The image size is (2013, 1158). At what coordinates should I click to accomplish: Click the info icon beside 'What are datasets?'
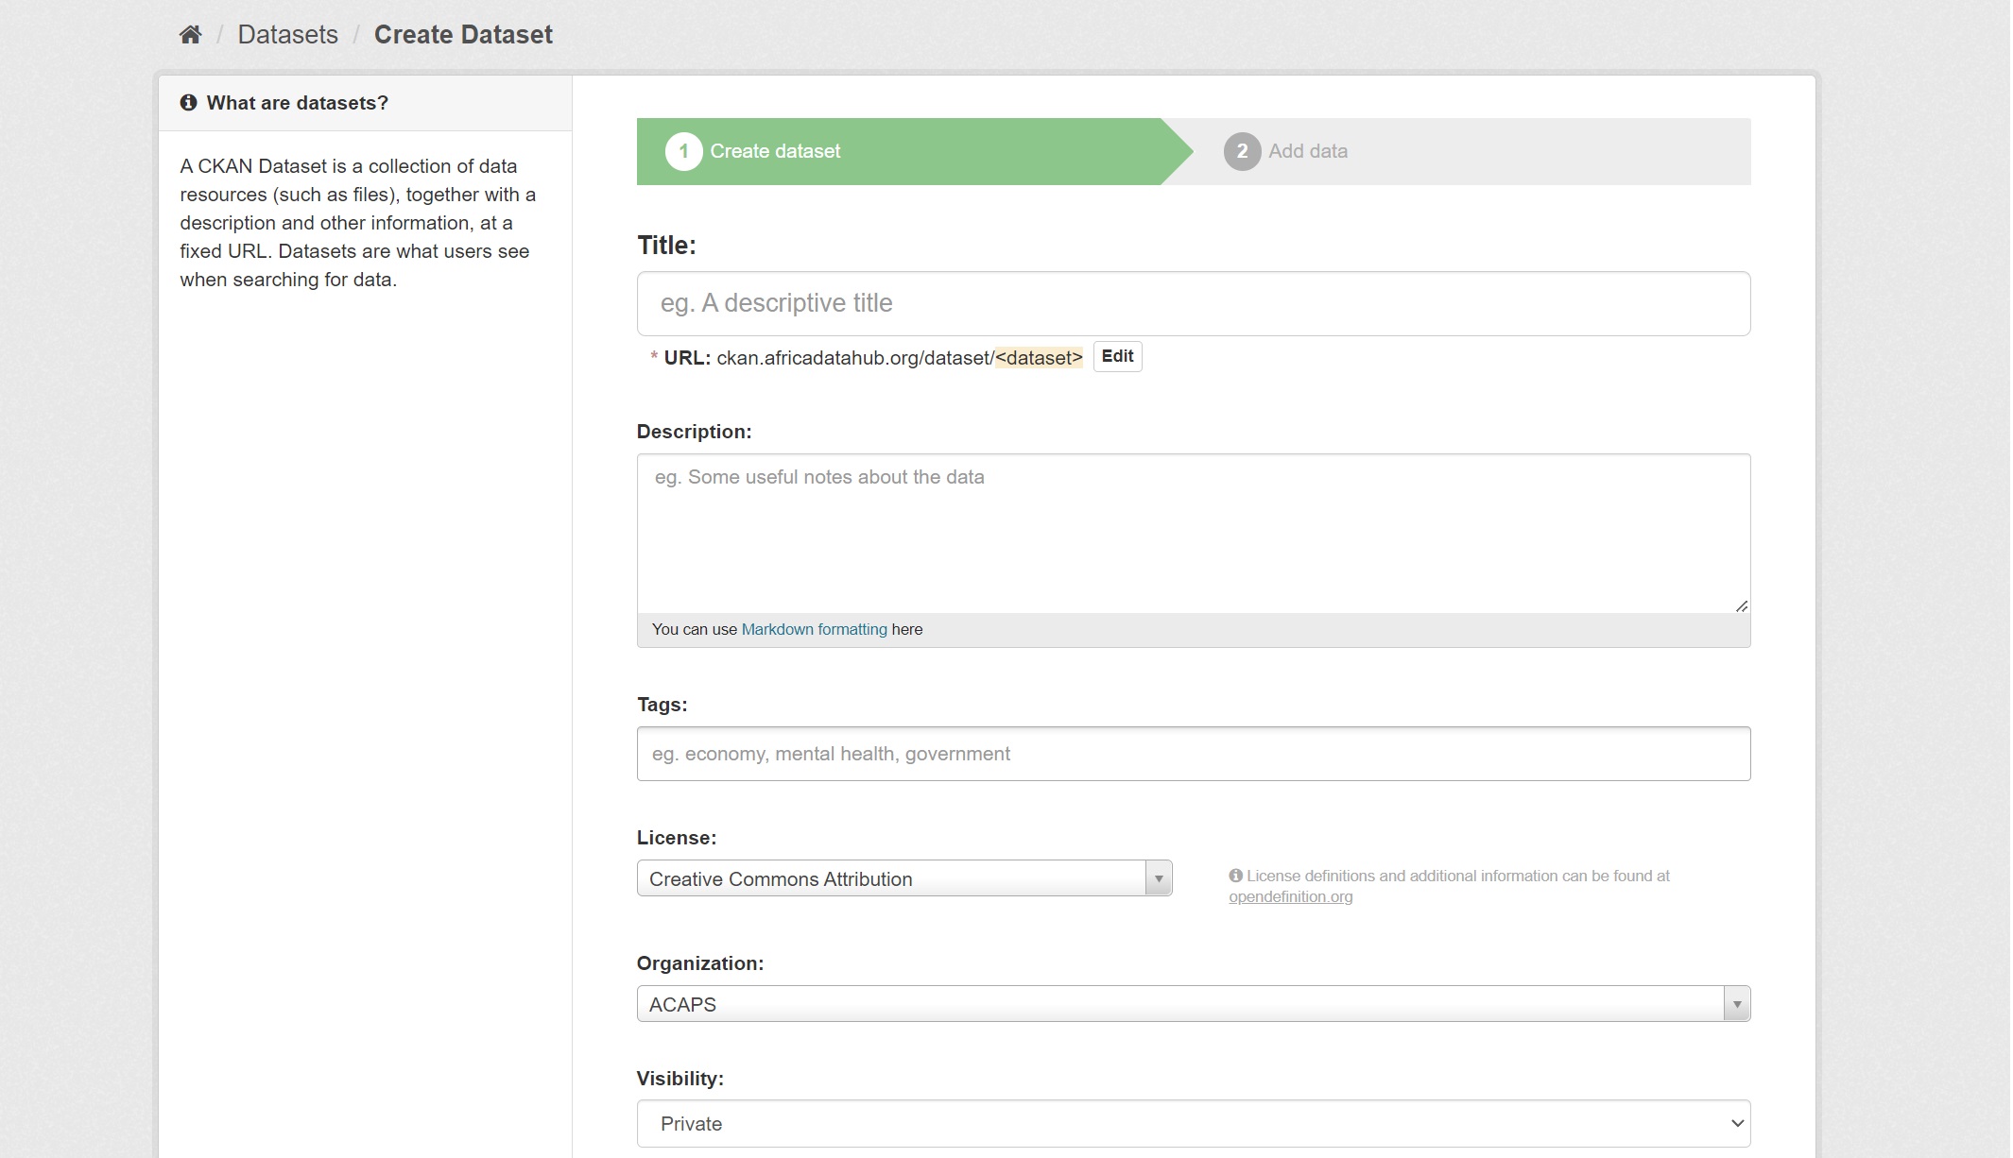(x=188, y=102)
